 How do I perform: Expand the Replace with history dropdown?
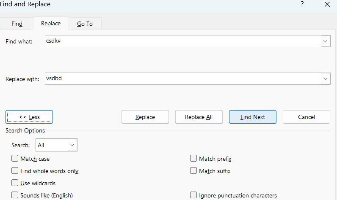(326, 78)
